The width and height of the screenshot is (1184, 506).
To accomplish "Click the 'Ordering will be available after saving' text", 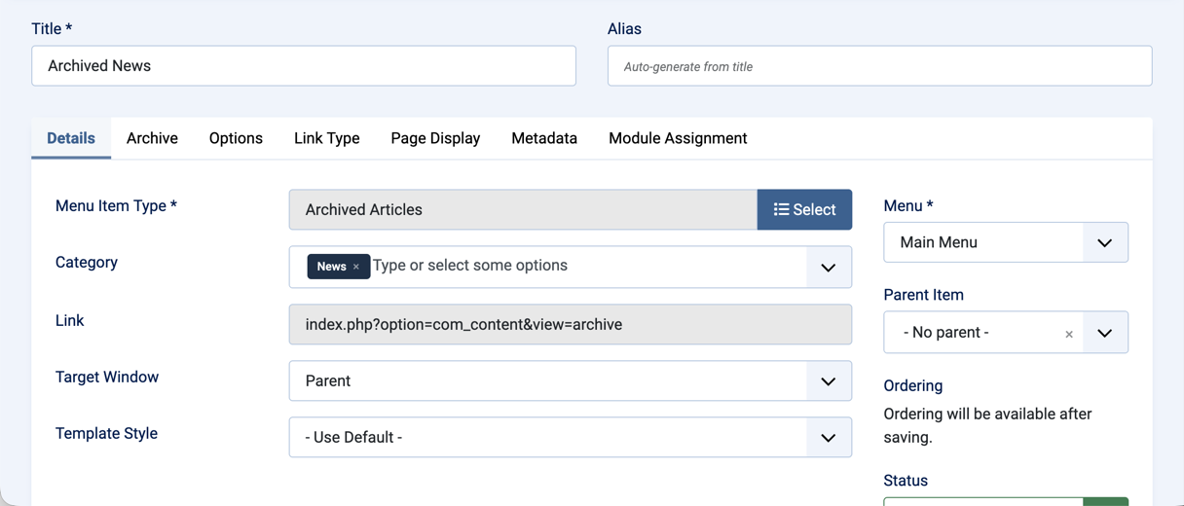I will [x=987, y=425].
